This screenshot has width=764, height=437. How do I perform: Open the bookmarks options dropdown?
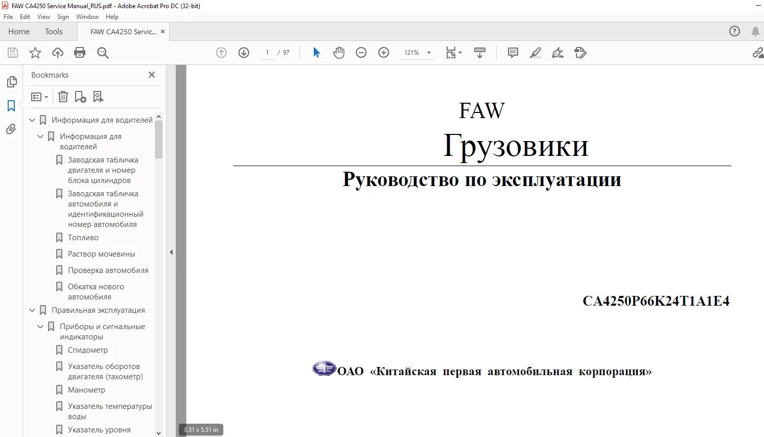pos(39,97)
